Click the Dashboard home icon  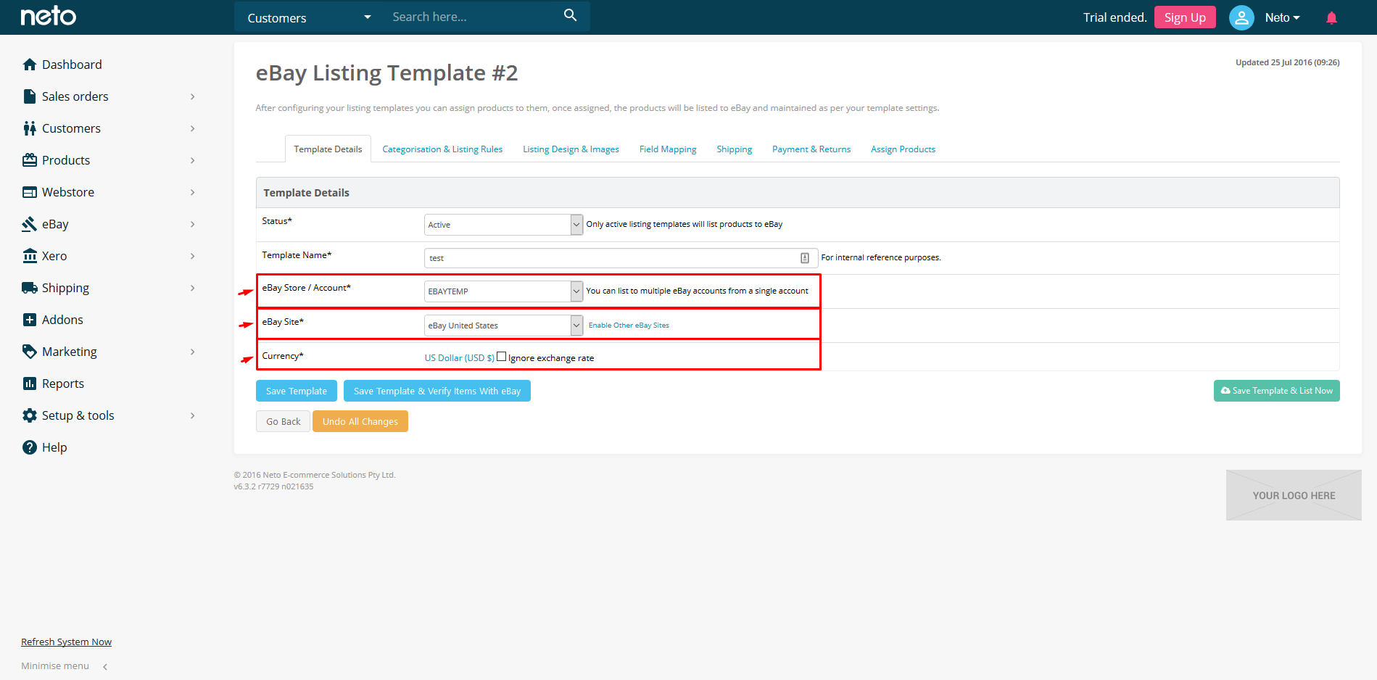point(30,65)
